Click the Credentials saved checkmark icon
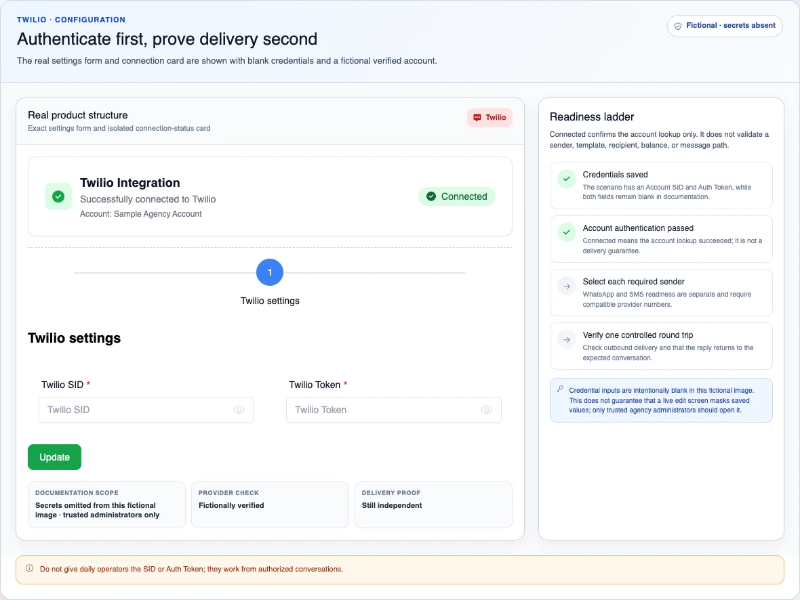The height and width of the screenshot is (600, 800). 566,179
